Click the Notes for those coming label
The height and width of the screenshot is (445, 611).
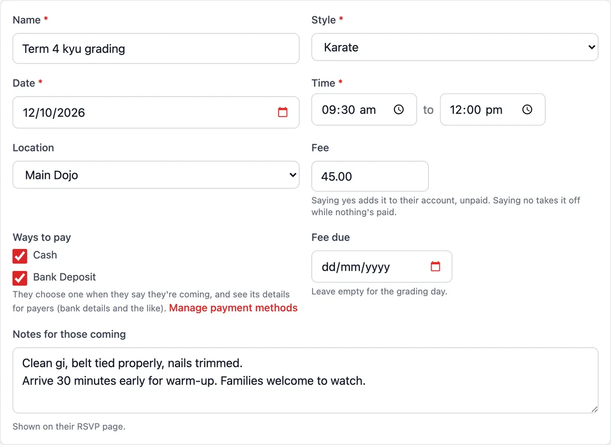click(69, 334)
